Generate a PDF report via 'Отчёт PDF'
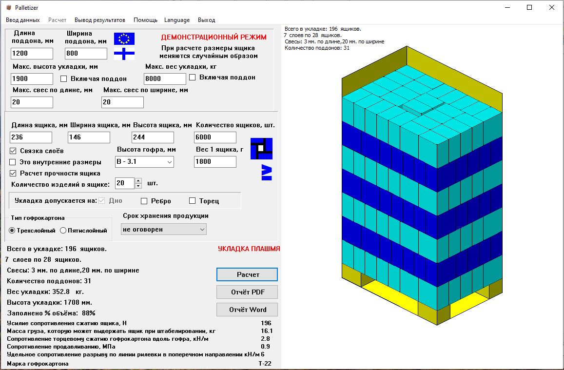Image resolution: width=564 pixels, height=370 pixels. pyautogui.click(x=247, y=292)
